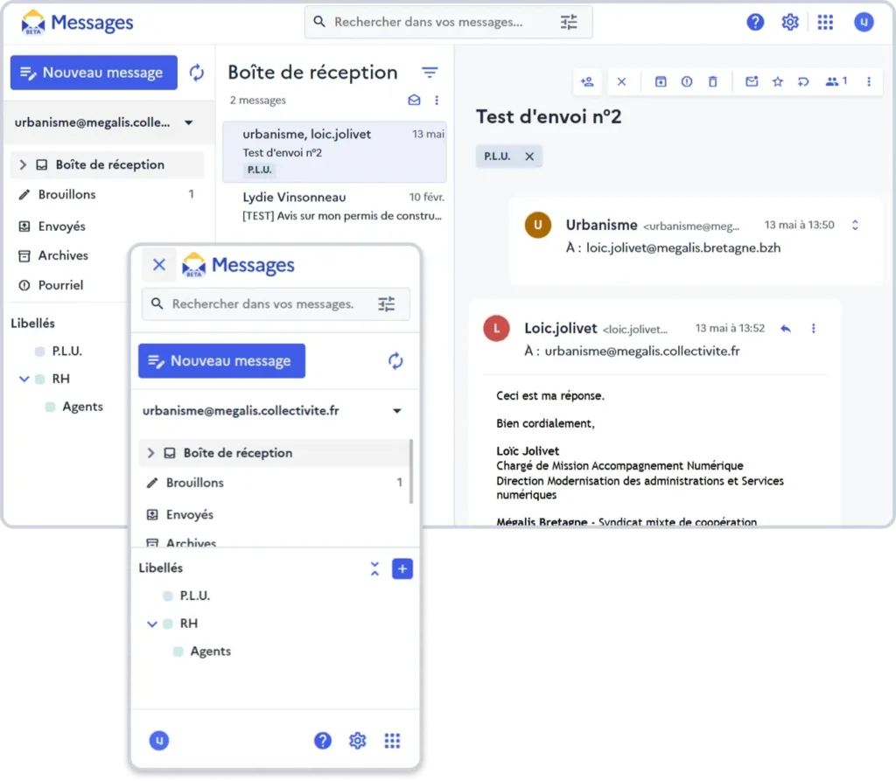Viewport: 896px width, 781px height.
Task: Close the open thread with the X icon
Action: click(x=622, y=81)
